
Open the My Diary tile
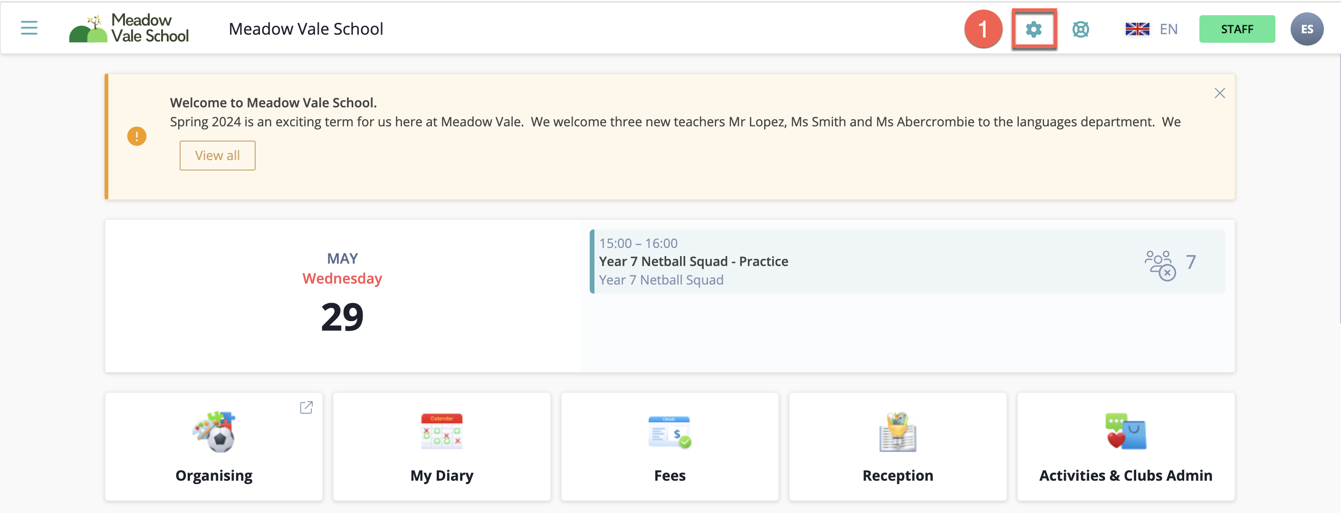[x=442, y=446]
